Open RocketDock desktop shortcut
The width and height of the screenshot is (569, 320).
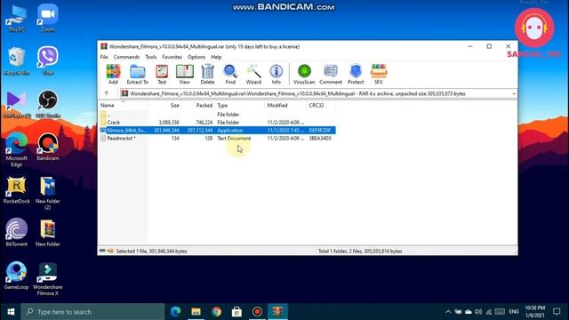click(x=16, y=190)
